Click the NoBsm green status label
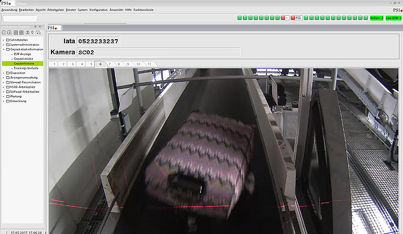Viewport: 403px width, 234px height. coord(376,18)
